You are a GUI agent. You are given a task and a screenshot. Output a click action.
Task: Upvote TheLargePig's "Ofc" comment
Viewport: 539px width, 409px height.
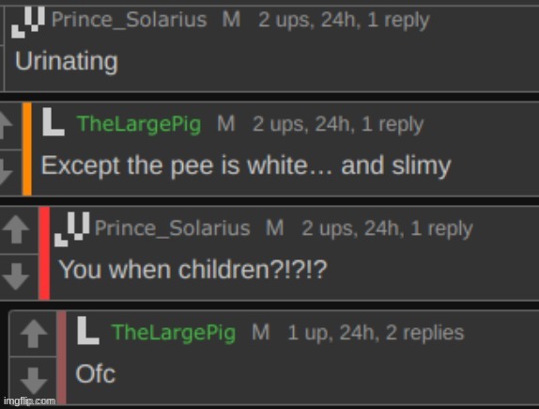(34, 333)
